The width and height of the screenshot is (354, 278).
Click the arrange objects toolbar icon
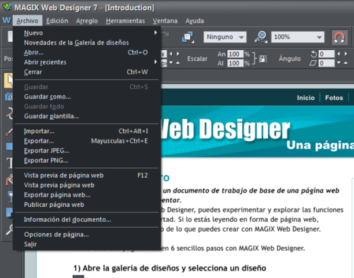point(188,37)
